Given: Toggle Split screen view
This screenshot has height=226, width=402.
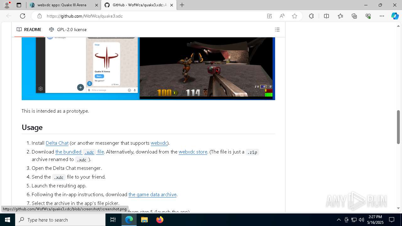Looking at the screenshot, I should [x=326, y=16].
